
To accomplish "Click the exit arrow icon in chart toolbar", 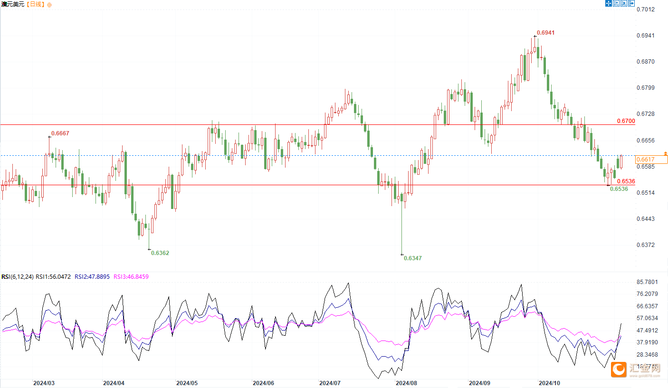I will tap(631, 3).
